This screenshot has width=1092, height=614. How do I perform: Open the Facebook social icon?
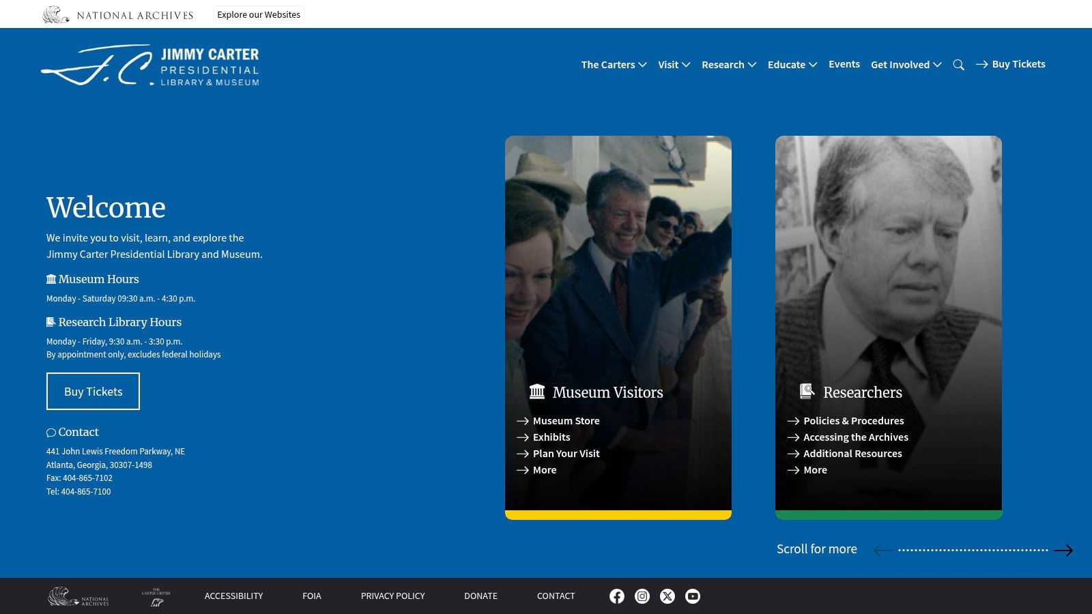pos(617,596)
